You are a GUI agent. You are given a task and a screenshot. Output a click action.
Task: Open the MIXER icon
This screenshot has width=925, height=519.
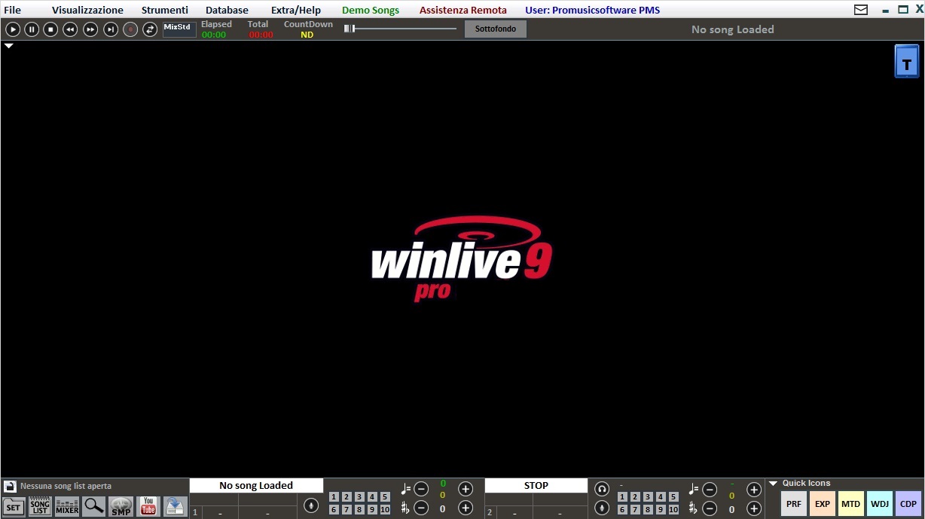coord(67,507)
